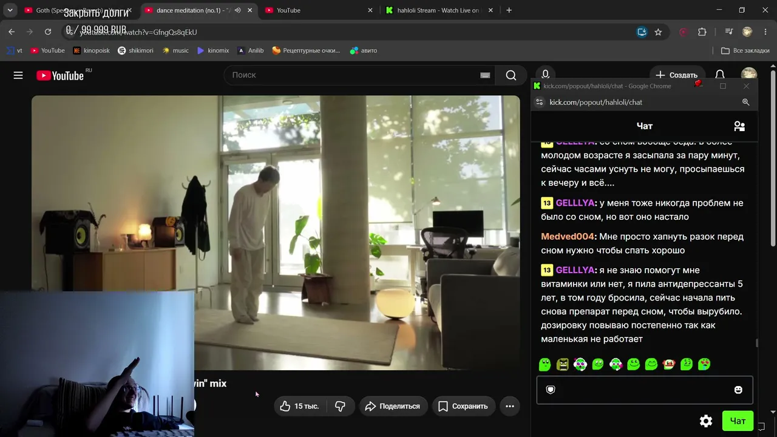Open the YouTube bookmark in bookmarks bar
Image resolution: width=777 pixels, height=437 pixels.
[x=47, y=50]
